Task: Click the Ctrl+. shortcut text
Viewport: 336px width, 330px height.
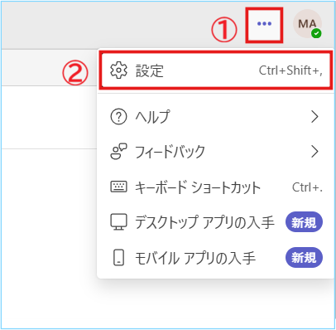Action: point(307,187)
